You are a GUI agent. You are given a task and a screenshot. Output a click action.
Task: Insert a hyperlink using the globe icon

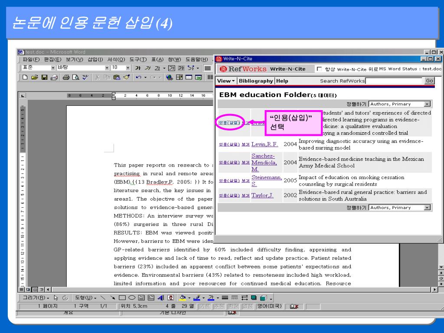click(170, 77)
